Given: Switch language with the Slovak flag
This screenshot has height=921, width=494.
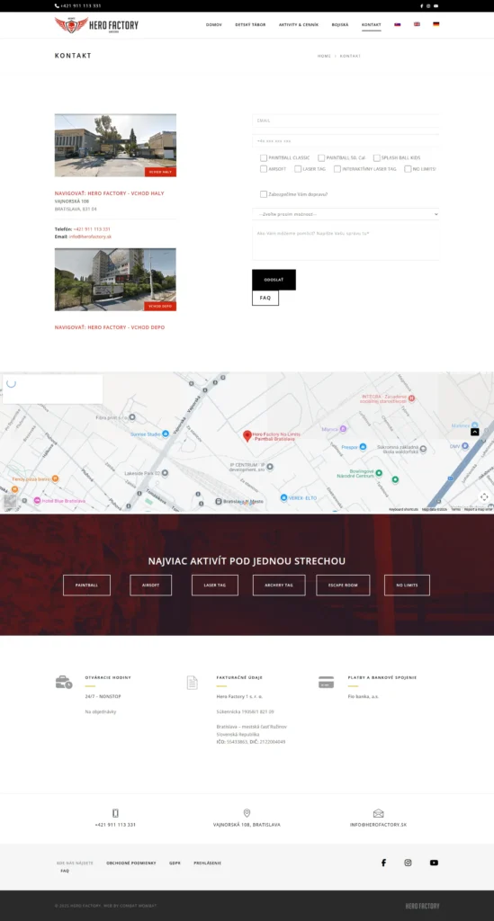Looking at the screenshot, I should (398, 24).
